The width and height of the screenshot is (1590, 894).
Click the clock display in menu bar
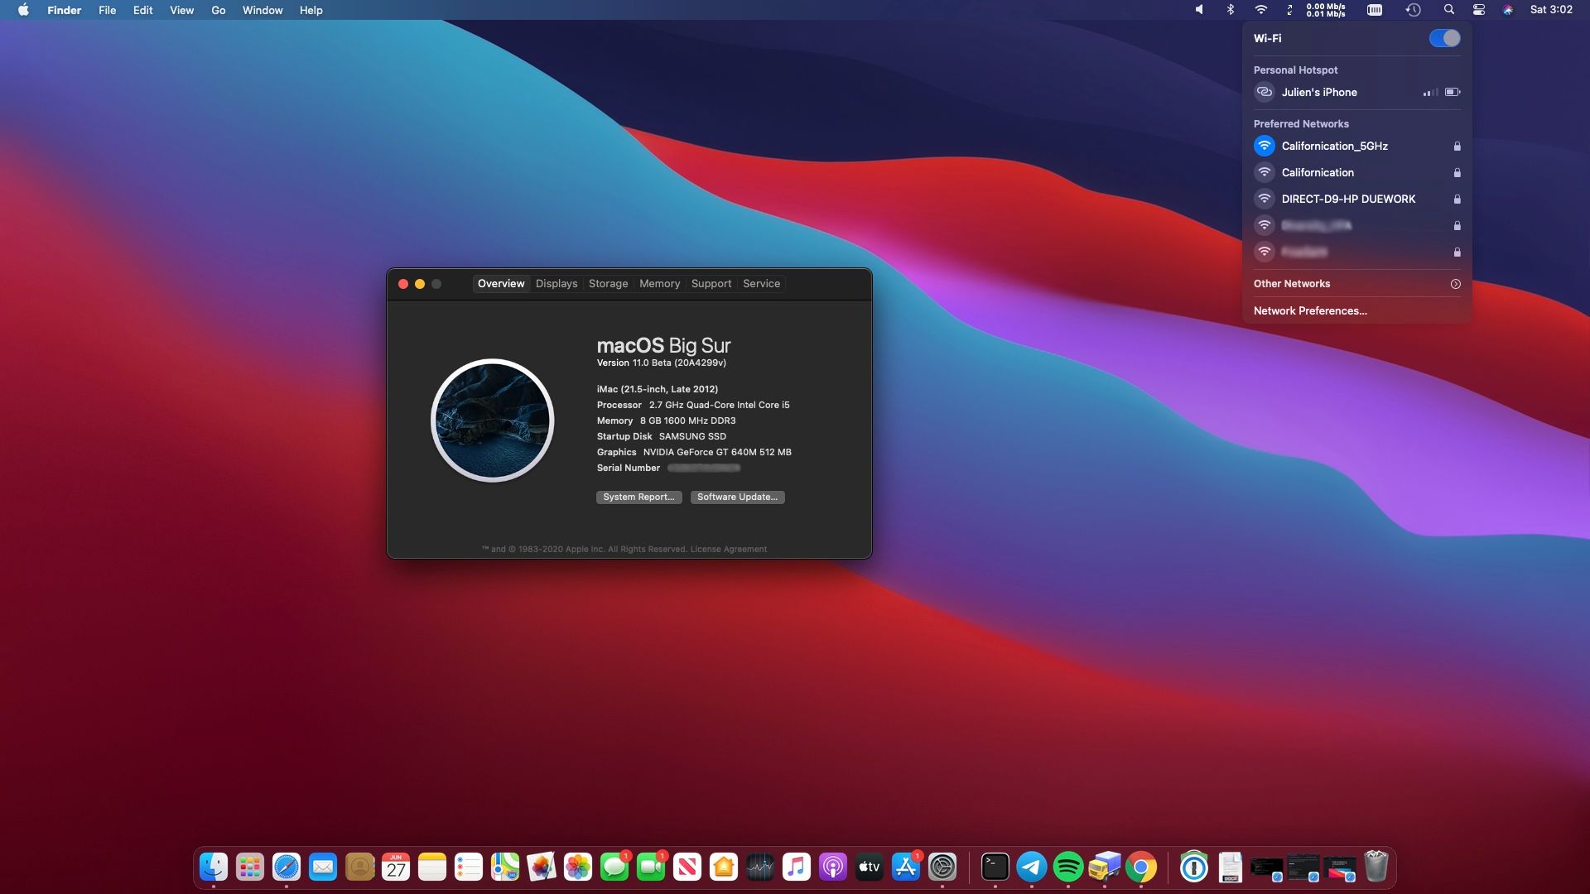pyautogui.click(x=1552, y=10)
